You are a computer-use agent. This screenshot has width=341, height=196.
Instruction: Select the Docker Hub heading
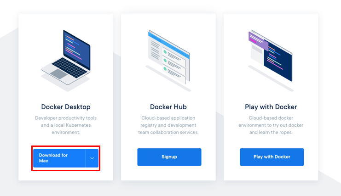[x=168, y=107]
